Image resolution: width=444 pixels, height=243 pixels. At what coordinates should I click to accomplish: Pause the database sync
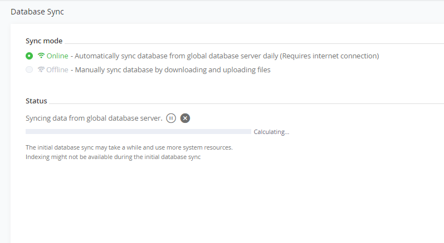click(x=171, y=118)
